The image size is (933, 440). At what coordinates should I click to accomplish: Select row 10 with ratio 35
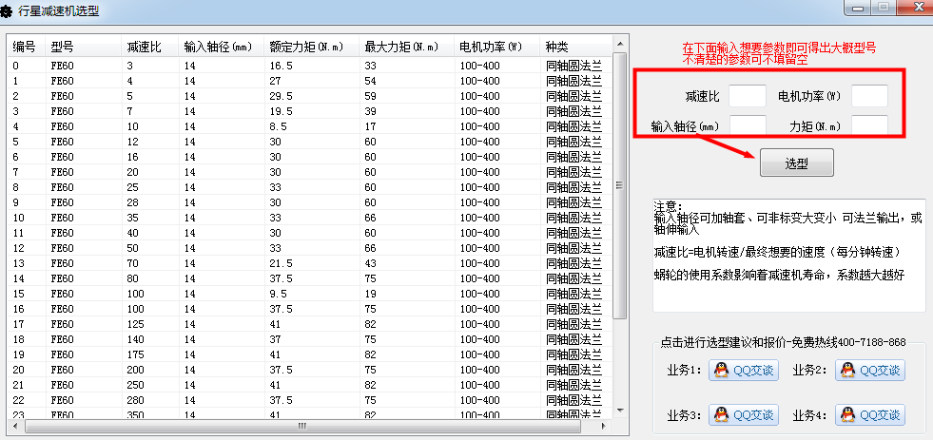click(309, 218)
